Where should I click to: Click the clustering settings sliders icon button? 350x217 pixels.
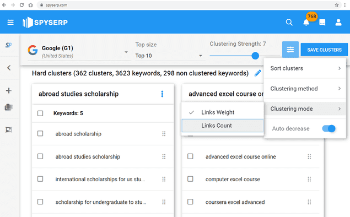(290, 50)
